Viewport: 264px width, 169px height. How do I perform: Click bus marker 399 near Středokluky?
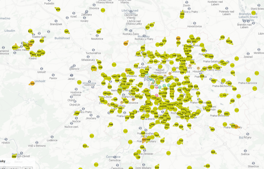(99, 62)
